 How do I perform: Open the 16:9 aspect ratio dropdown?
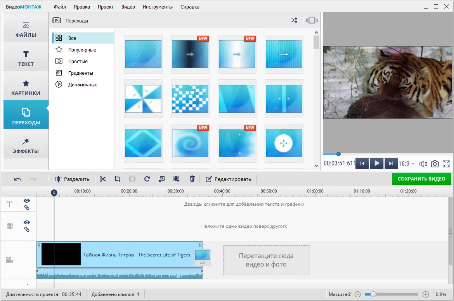point(407,163)
